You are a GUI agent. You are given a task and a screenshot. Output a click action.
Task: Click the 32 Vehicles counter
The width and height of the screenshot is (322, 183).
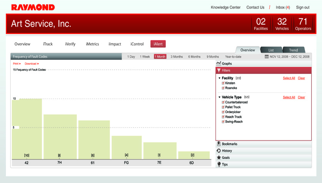point(282,24)
